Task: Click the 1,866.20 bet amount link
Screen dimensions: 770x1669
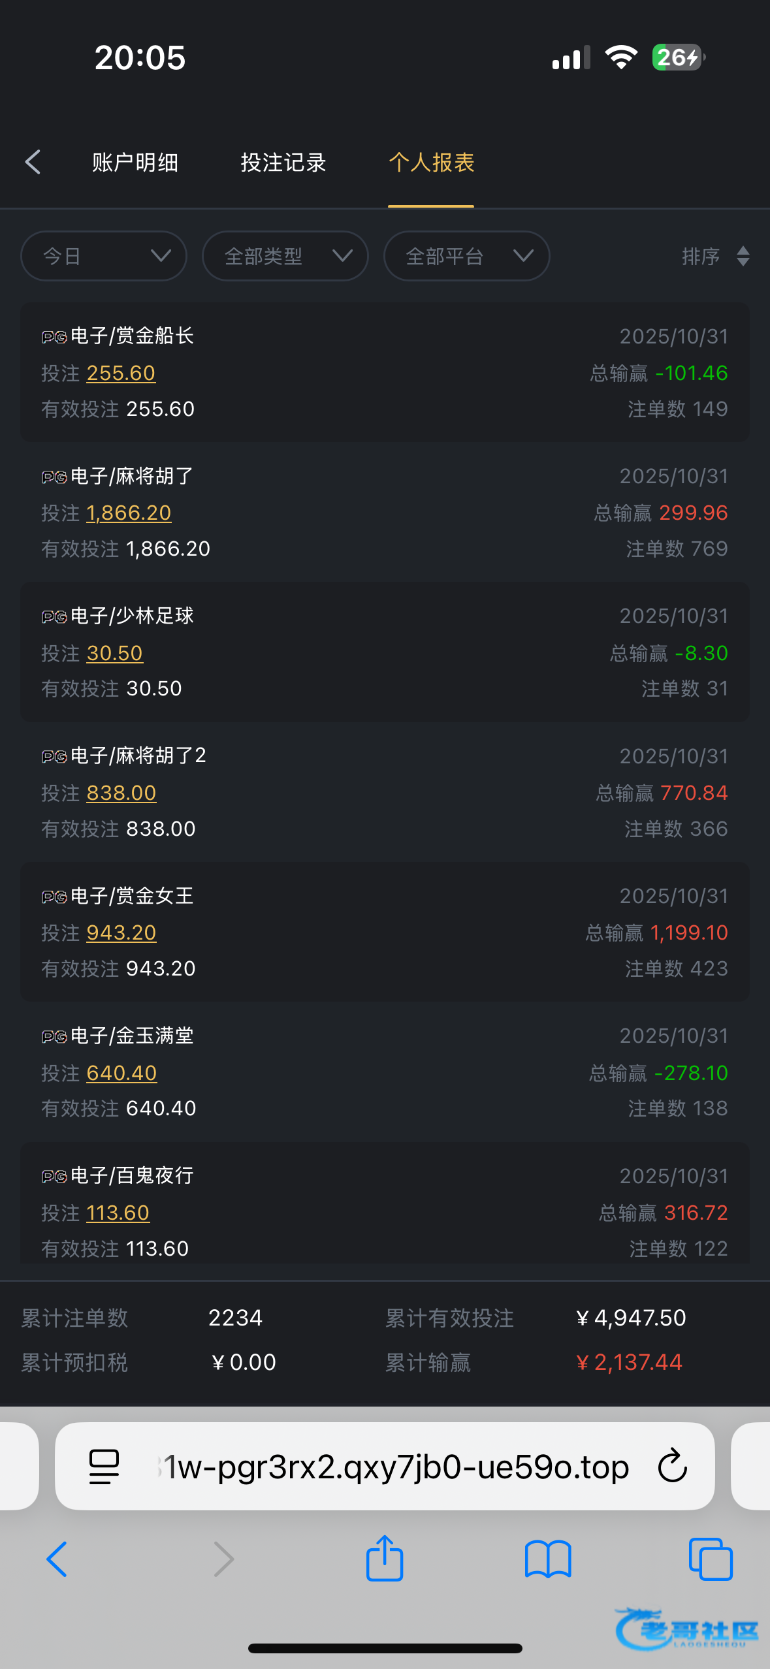Action: coord(129,513)
